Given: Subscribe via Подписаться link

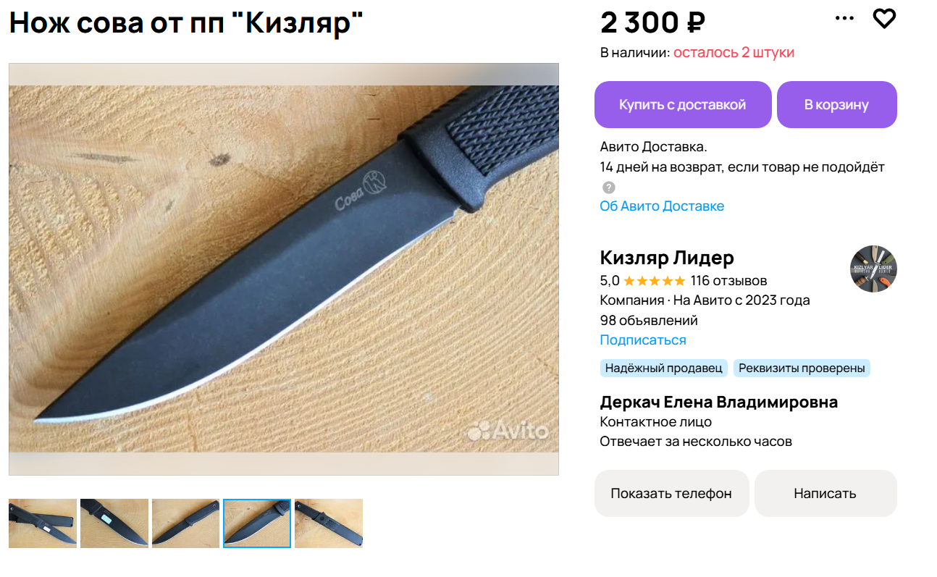Looking at the screenshot, I should click(x=643, y=340).
